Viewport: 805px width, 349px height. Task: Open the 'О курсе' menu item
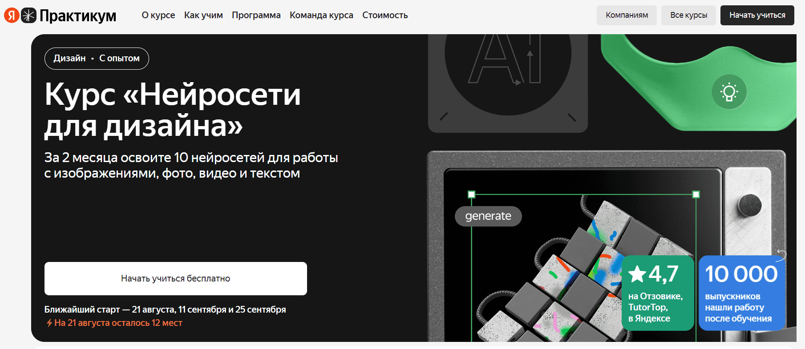[x=158, y=15]
